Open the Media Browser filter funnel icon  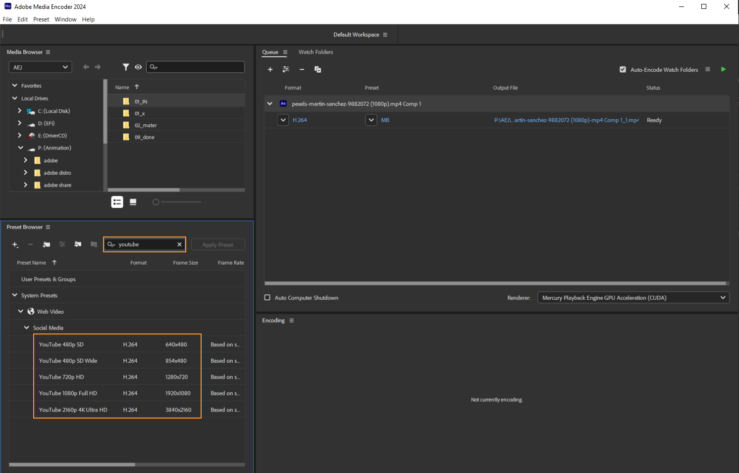point(126,67)
